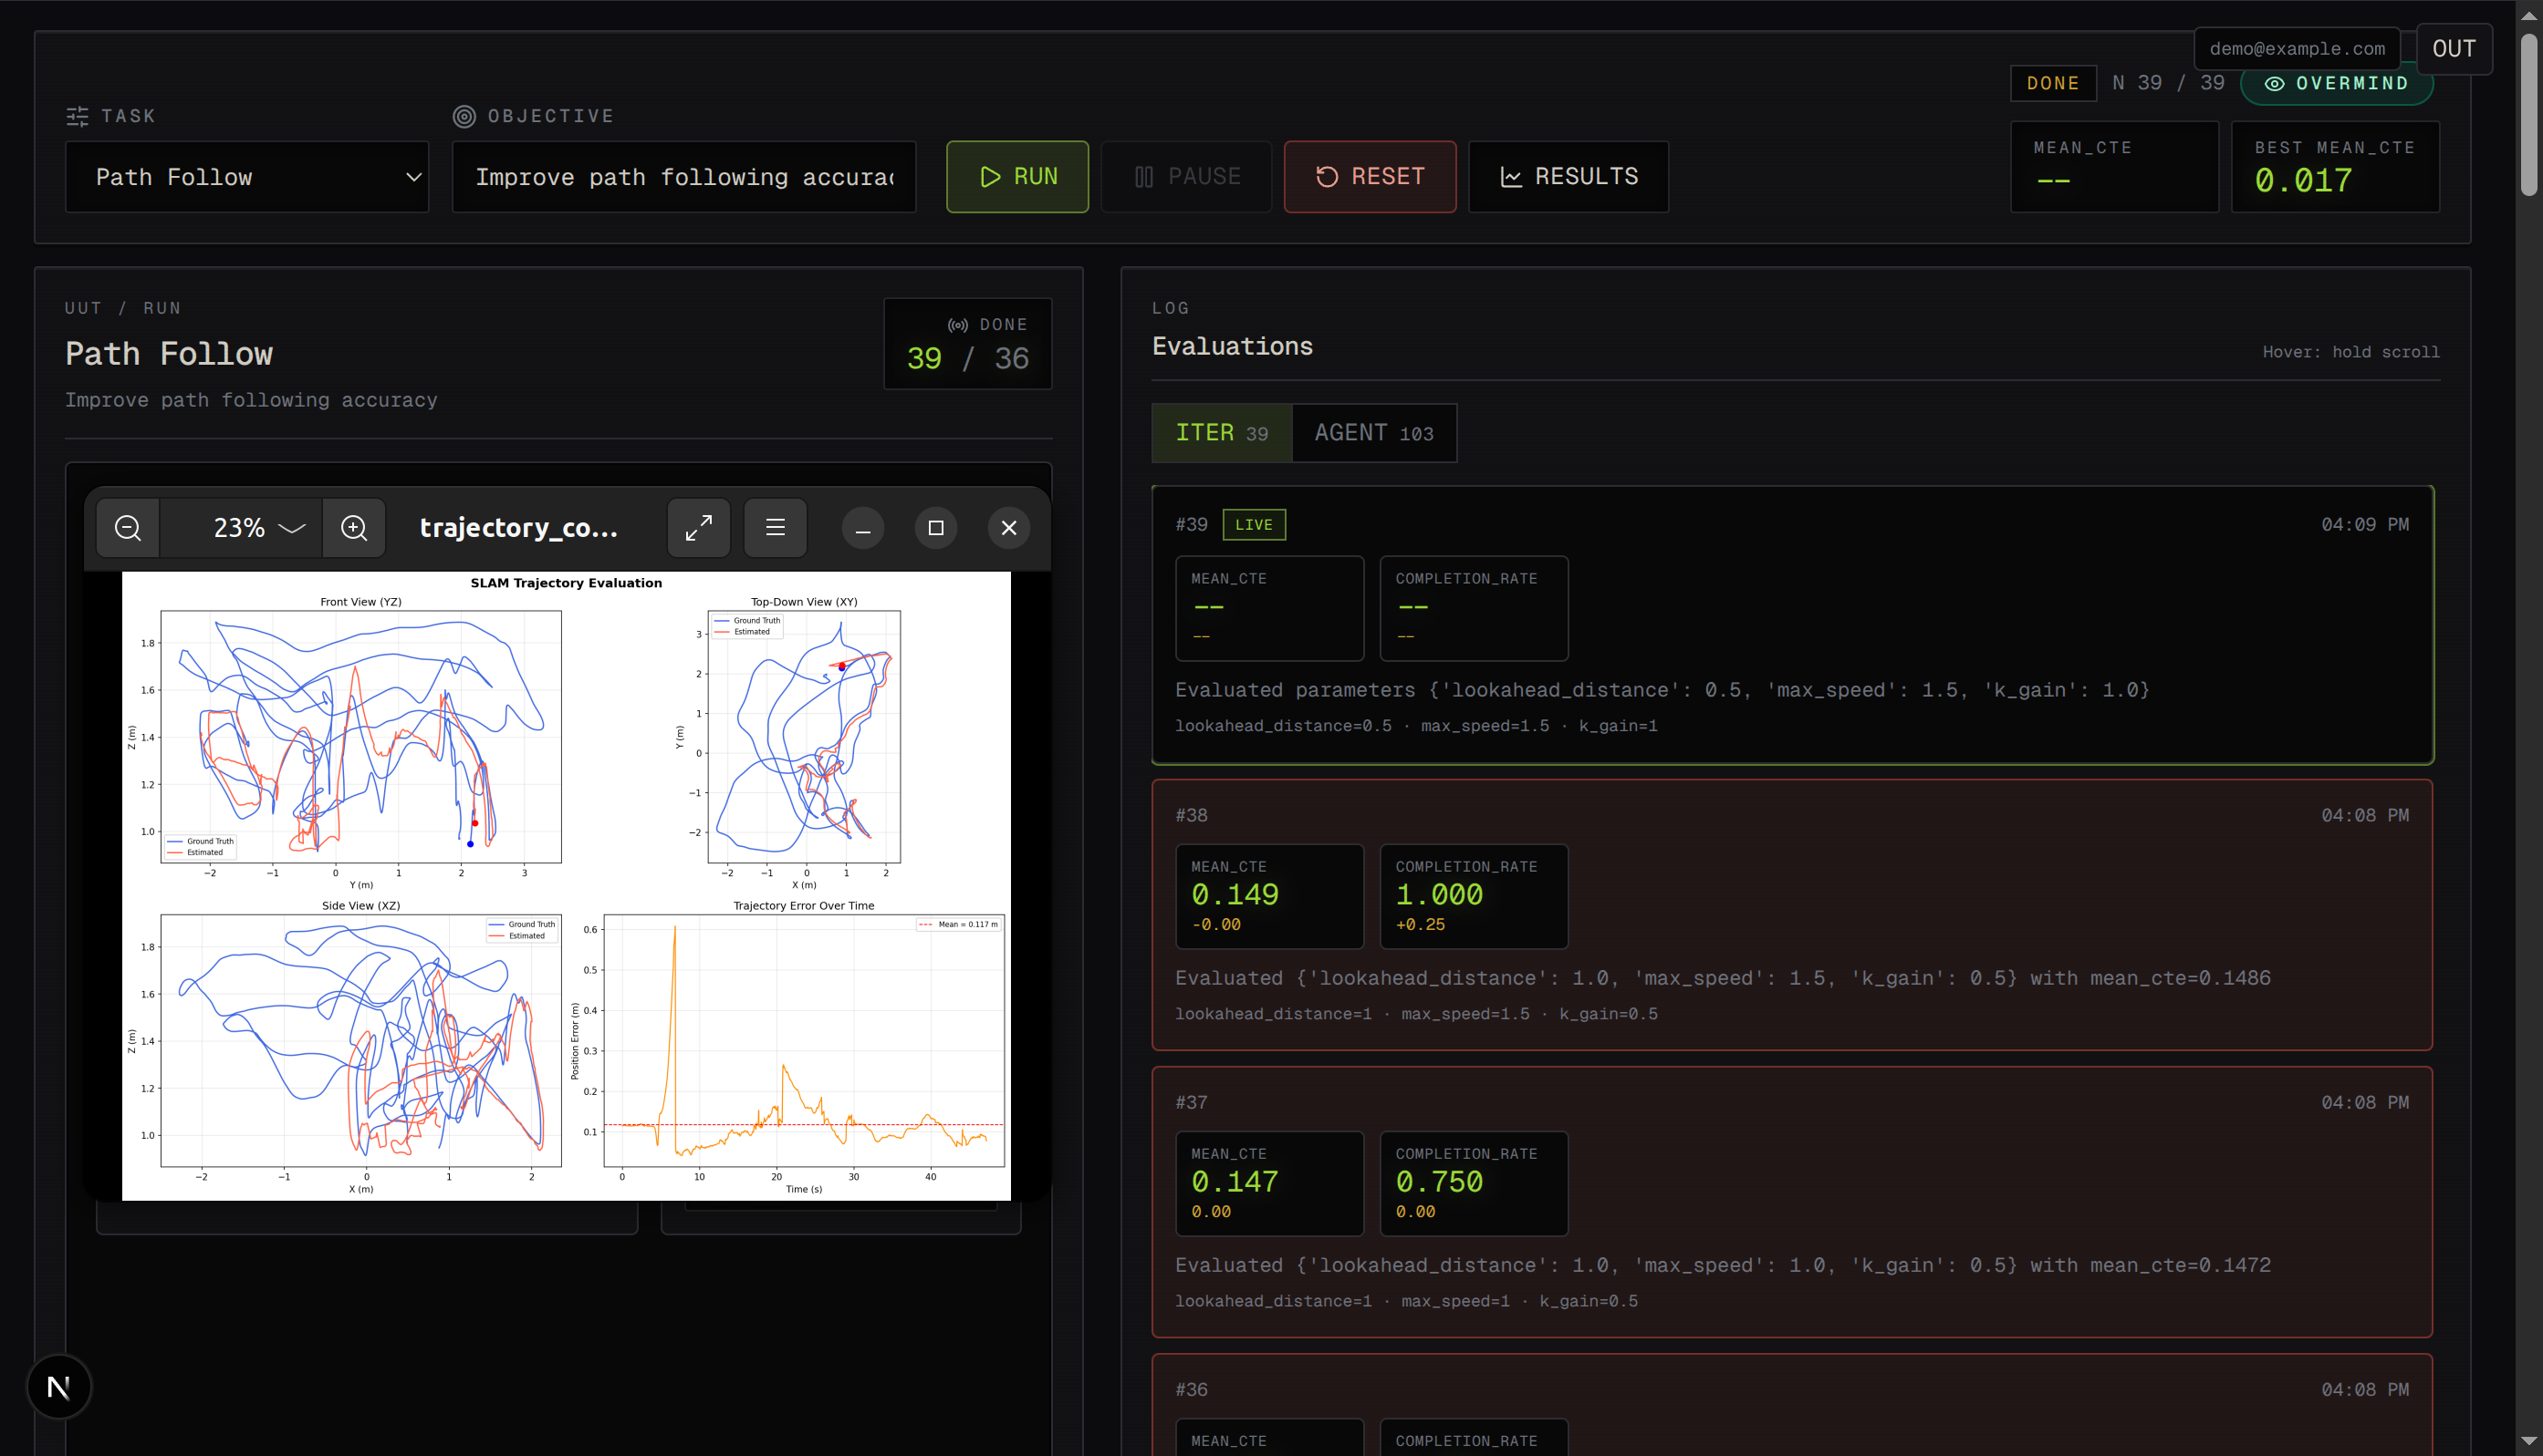Click the red RESET button
This screenshot has height=1456, width=2543.
tap(1369, 177)
